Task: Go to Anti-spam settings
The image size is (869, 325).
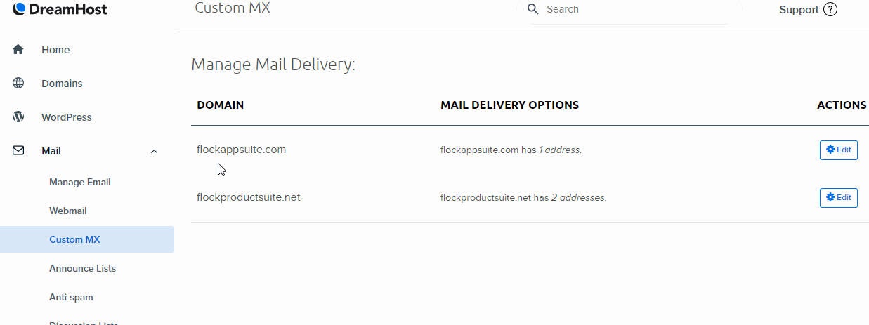Action: (71, 297)
